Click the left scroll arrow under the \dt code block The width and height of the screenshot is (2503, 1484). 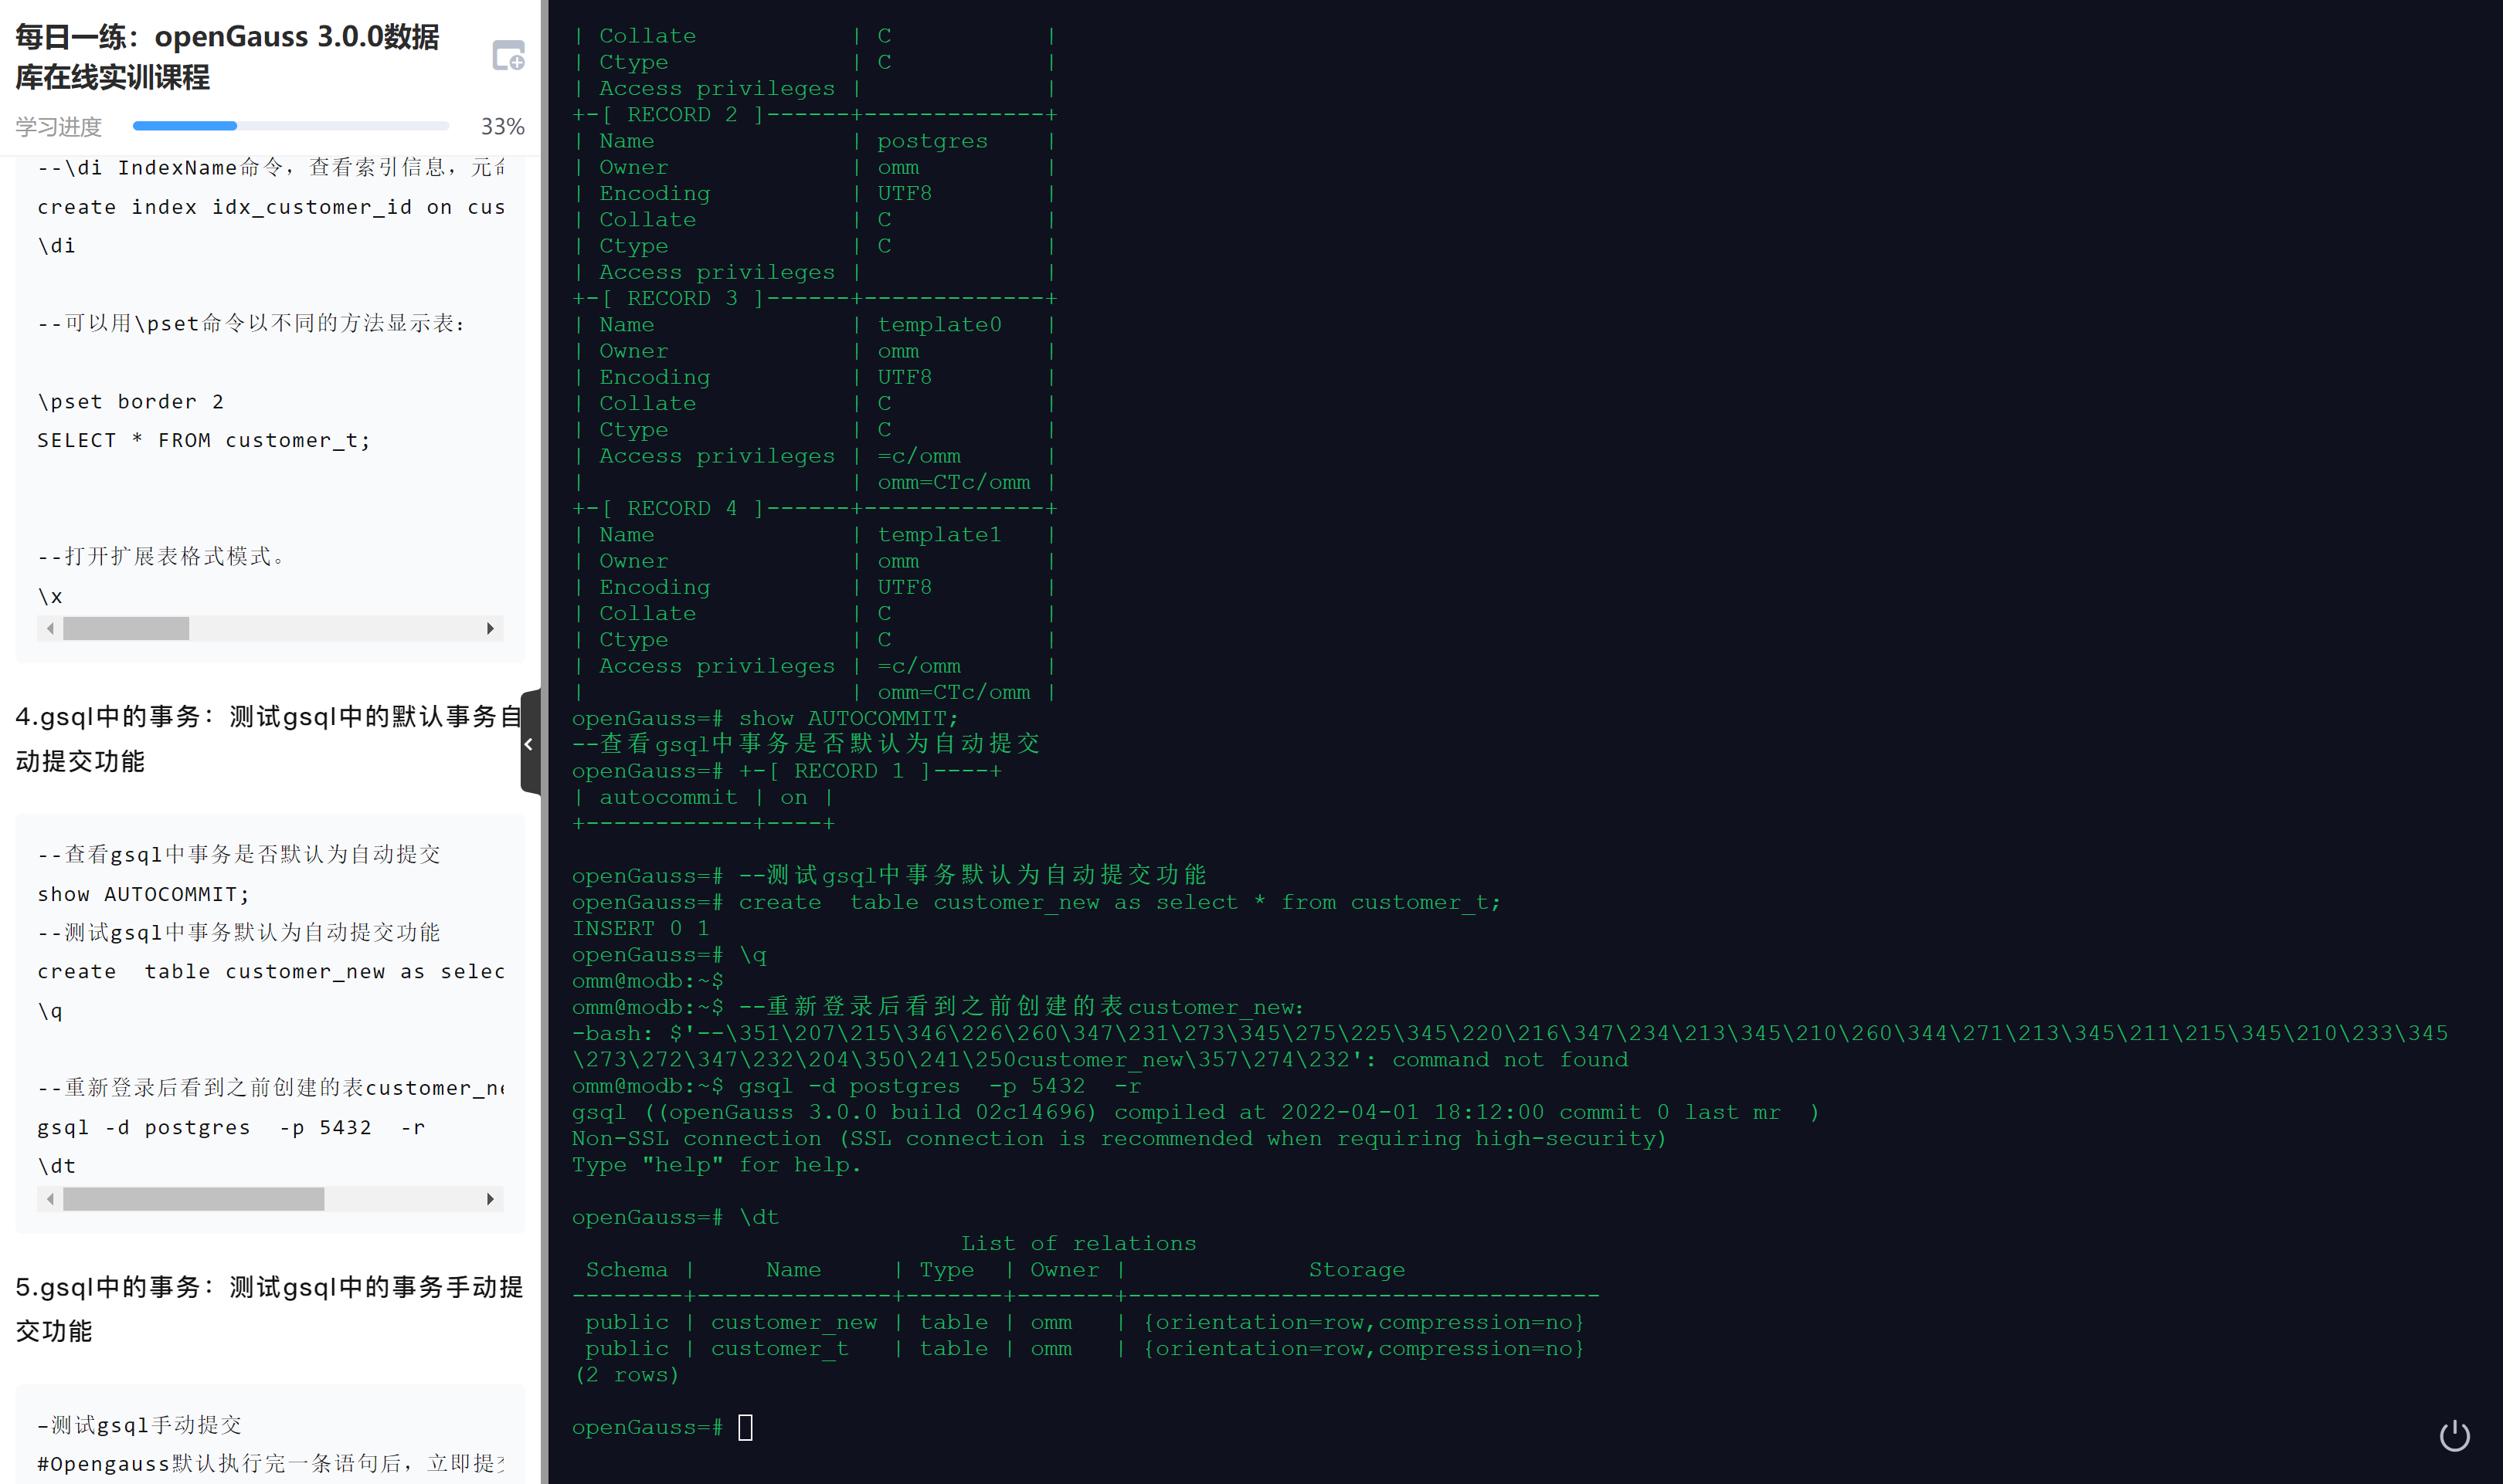[x=50, y=1198]
